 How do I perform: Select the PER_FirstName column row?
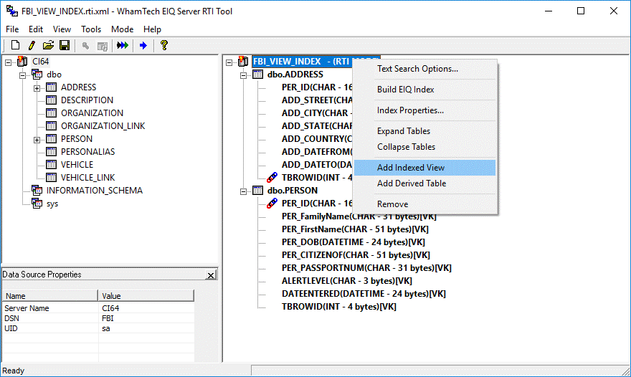355,229
